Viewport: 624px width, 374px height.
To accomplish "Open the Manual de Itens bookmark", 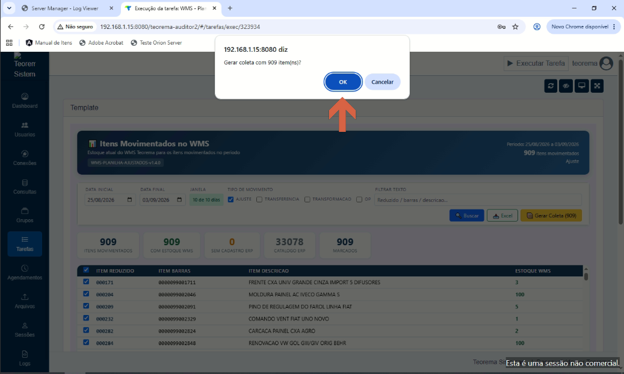I will click(49, 43).
